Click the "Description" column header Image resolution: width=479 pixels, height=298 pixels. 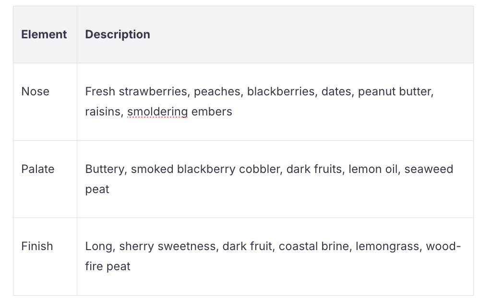(118, 34)
